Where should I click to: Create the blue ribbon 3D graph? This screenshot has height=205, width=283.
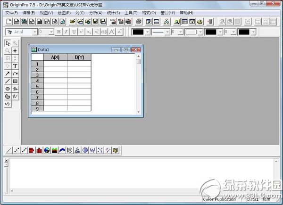click(x=62, y=150)
